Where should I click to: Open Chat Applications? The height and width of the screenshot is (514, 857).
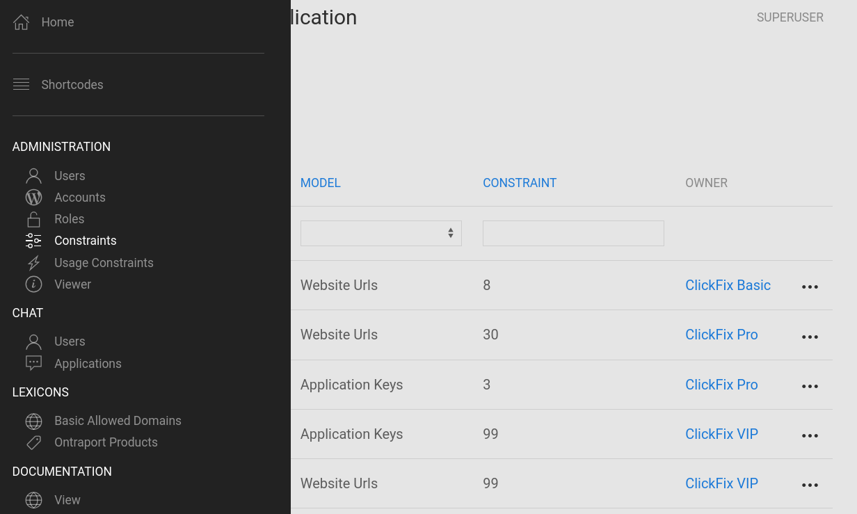pos(88,364)
